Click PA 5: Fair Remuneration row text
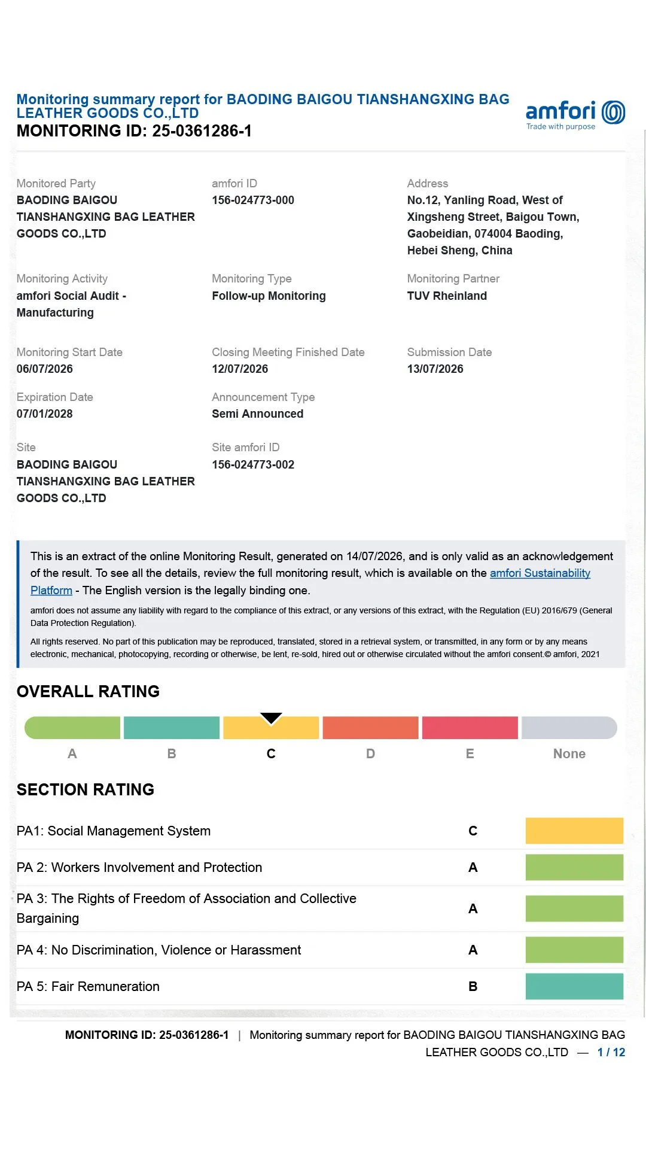The image size is (646, 1149). (88, 986)
